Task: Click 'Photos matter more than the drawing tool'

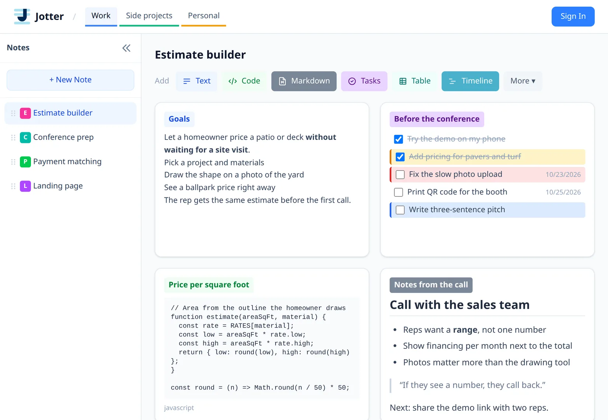Action: (486, 363)
